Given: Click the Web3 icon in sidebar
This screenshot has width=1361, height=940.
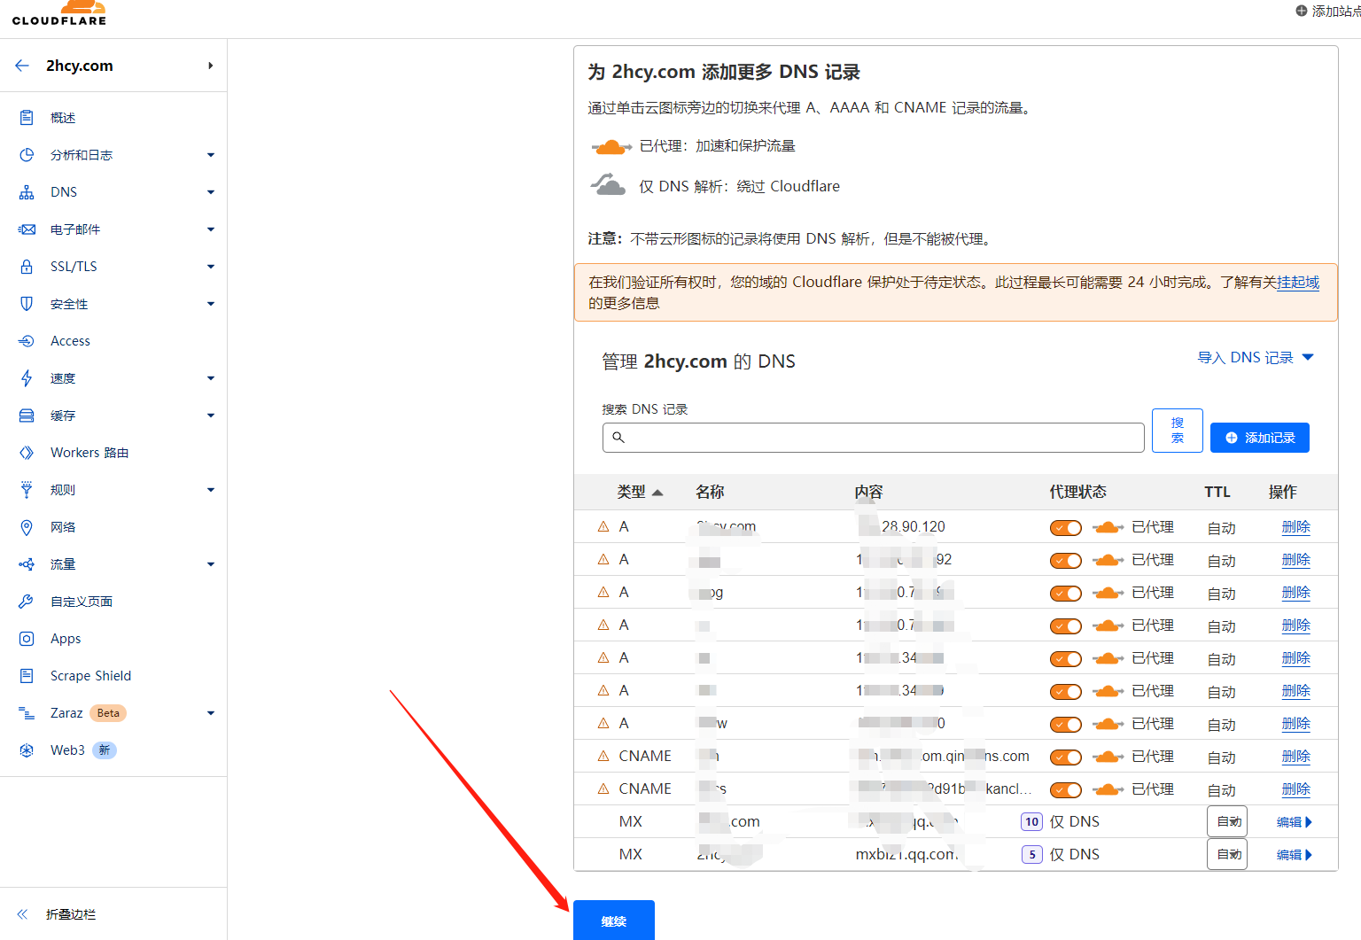Looking at the screenshot, I should tap(27, 750).
